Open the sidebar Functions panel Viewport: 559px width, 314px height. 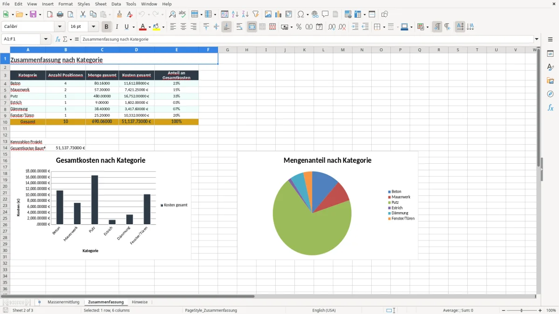550,108
